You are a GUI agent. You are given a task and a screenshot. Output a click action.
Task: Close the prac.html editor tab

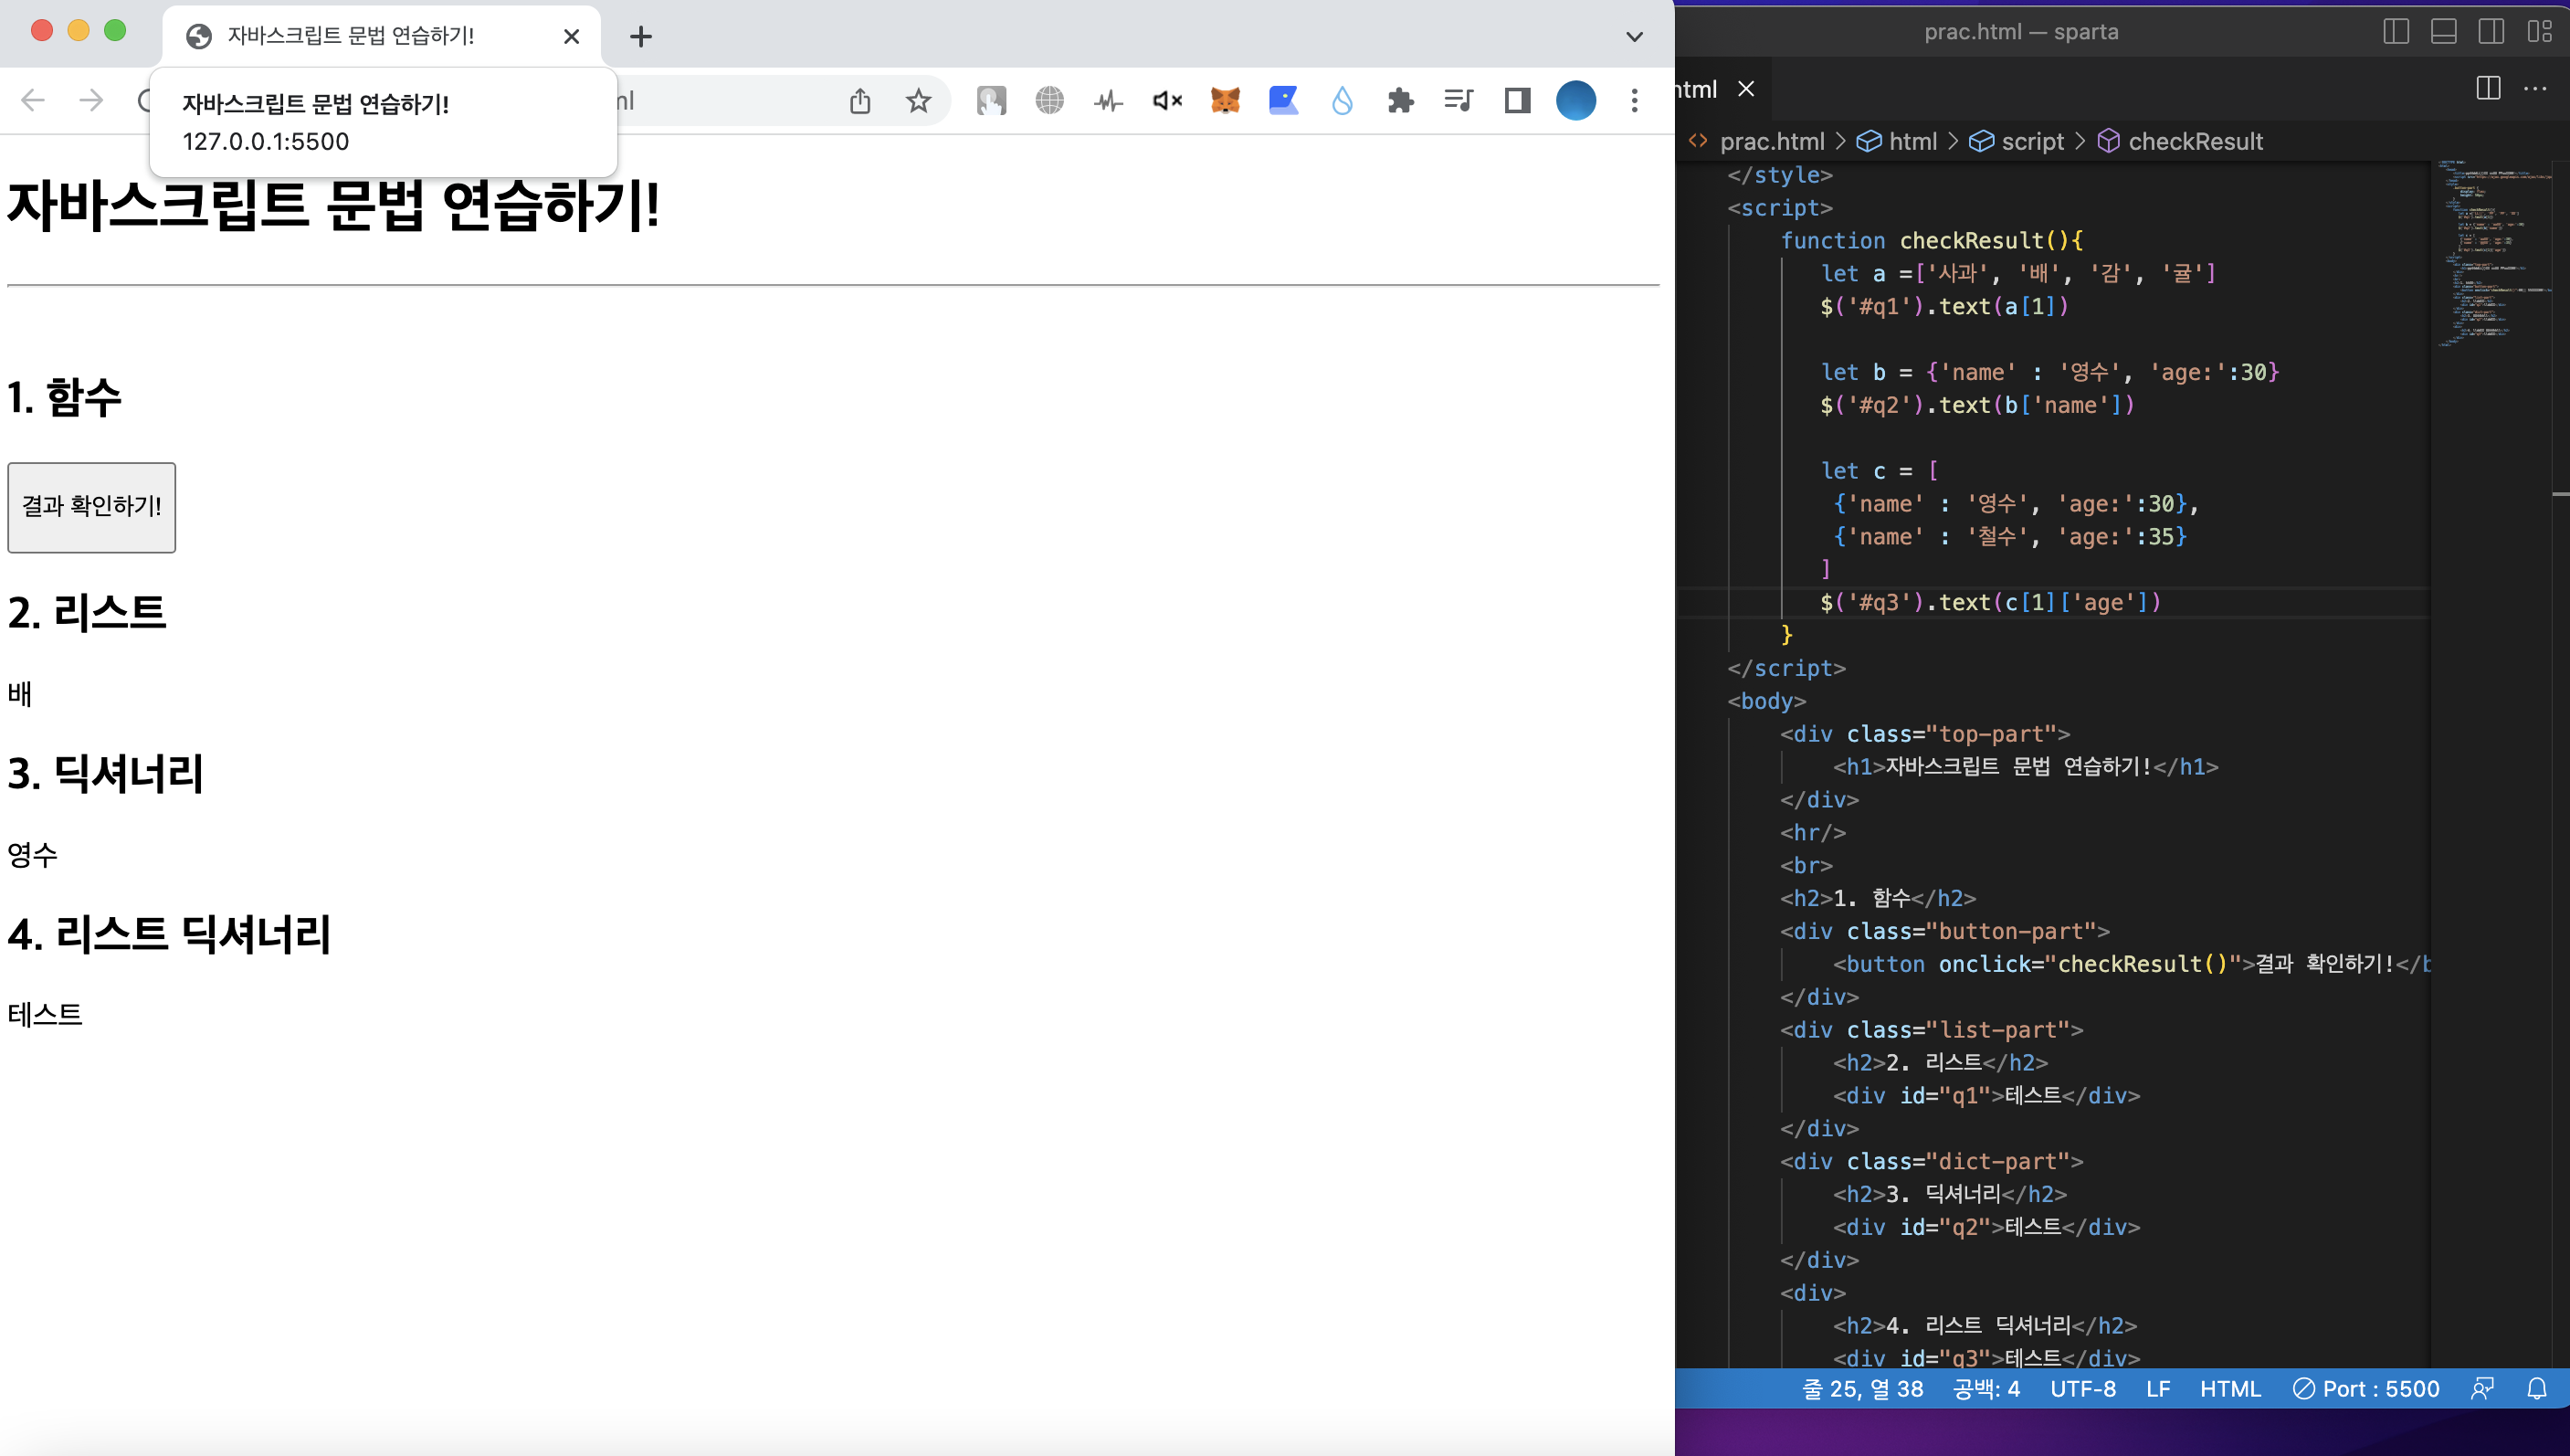tap(1746, 89)
